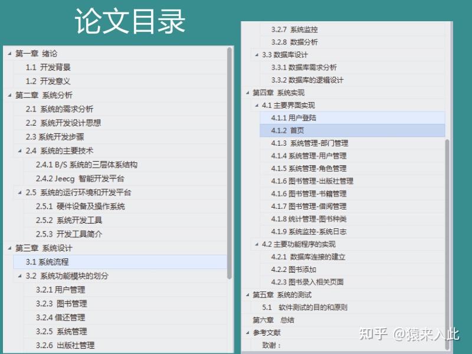Image resolution: width=472 pixels, height=354 pixels.
Task: Select the 致谢 entry
Action: pyautogui.click(x=271, y=345)
